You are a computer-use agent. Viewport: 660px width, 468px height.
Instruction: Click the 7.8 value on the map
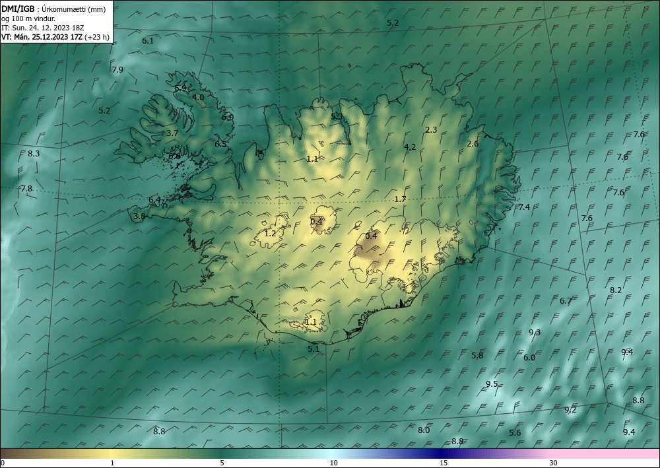pyautogui.click(x=26, y=188)
